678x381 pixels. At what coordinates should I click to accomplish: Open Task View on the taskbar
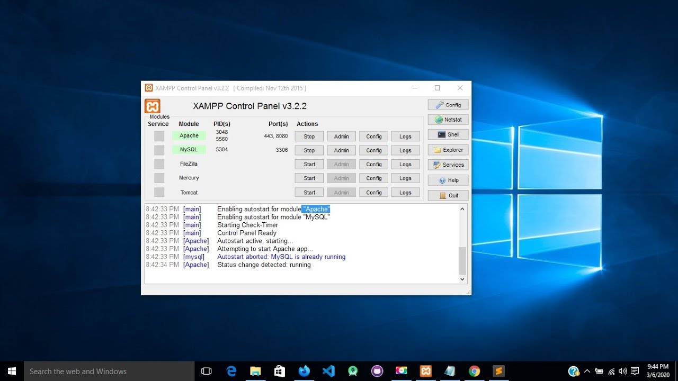tap(207, 371)
